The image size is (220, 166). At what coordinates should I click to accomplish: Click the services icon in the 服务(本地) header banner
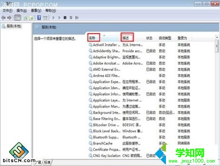(x=37, y=27)
